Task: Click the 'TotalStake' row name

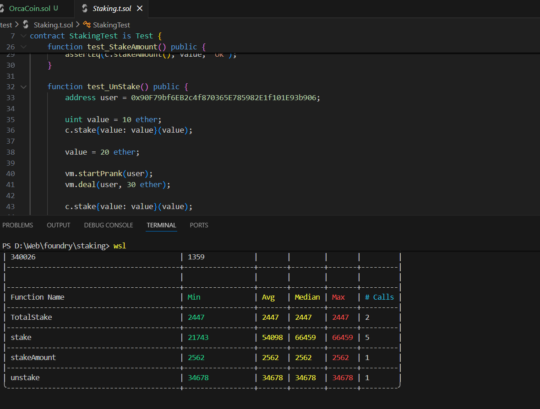Action: point(31,317)
